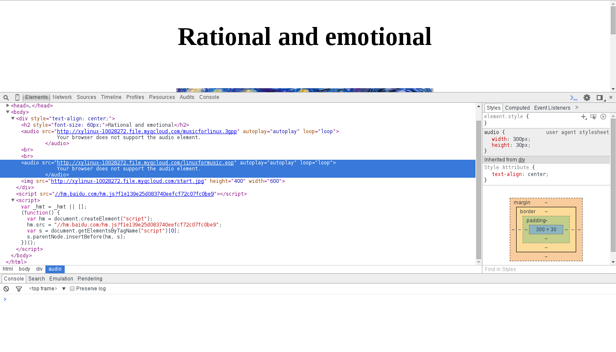The image size is (616, 352).
Task: Add new style rule plus icon
Action: (583, 116)
